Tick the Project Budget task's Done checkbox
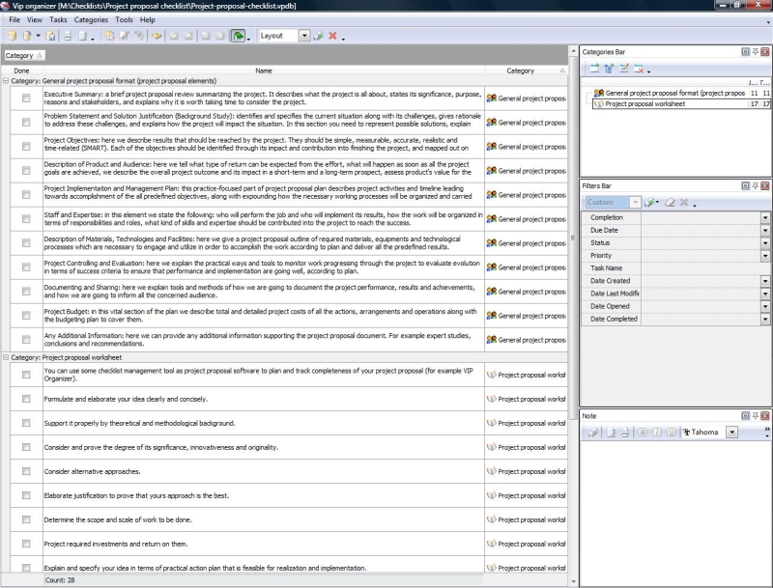Viewport: 773px width, 588px height. [26, 316]
